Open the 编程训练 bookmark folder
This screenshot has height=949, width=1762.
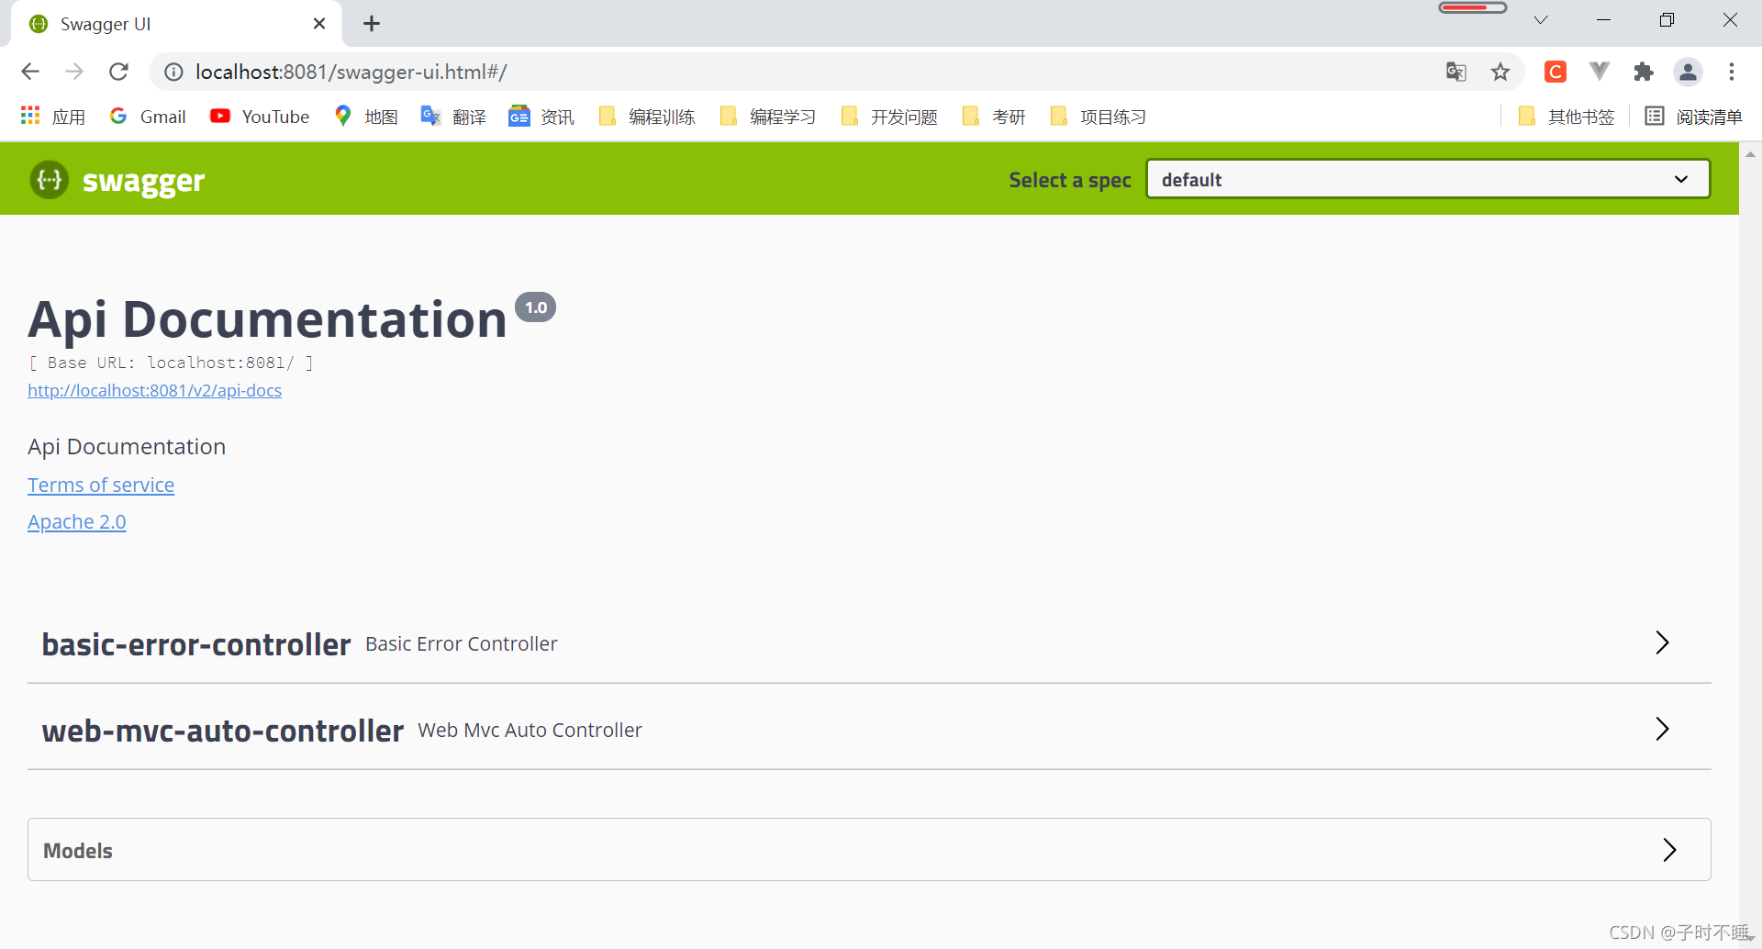(x=647, y=117)
